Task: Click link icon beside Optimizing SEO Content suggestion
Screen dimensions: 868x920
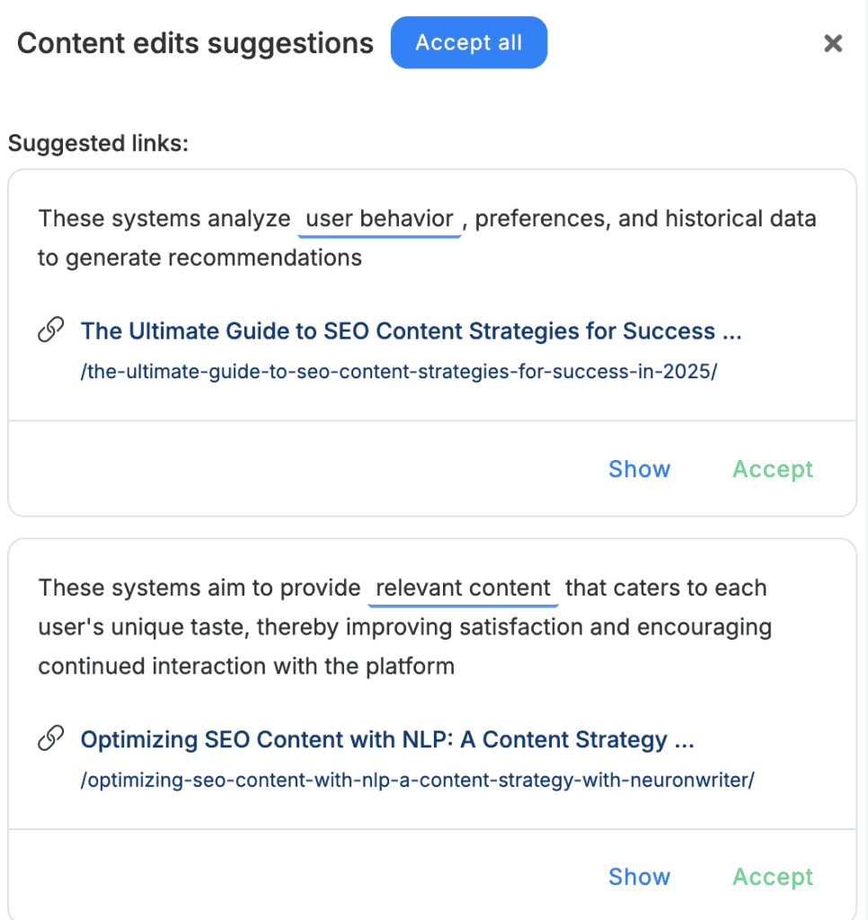Action: coord(51,739)
